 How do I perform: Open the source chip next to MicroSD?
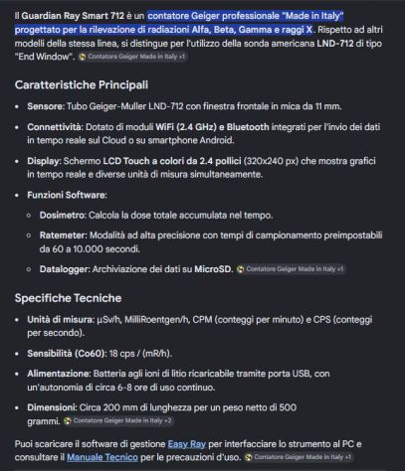(291, 269)
